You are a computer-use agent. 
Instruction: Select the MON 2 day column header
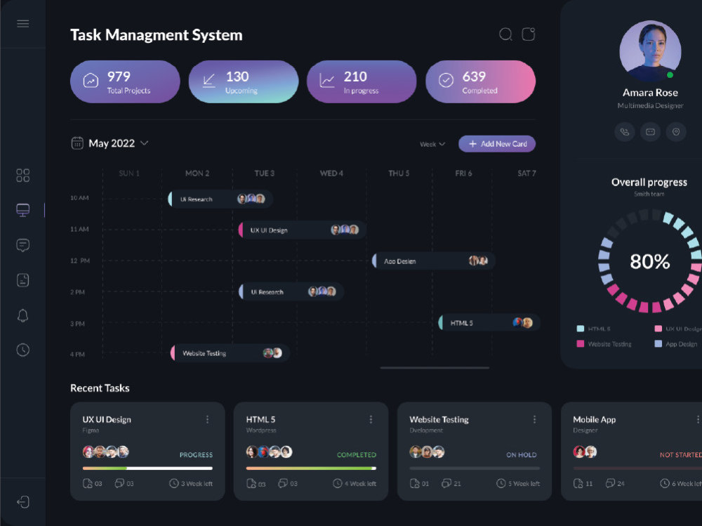(197, 173)
